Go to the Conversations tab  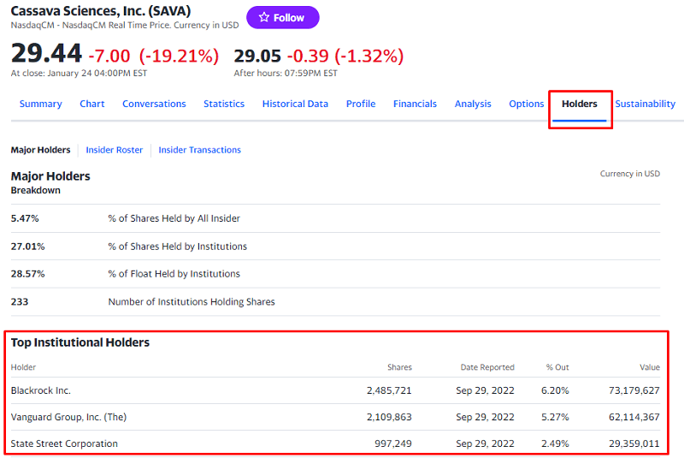pyautogui.click(x=154, y=104)
